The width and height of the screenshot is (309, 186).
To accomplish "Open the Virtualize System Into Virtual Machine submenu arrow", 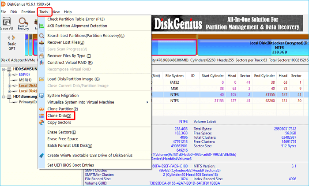I will [147, 102].
